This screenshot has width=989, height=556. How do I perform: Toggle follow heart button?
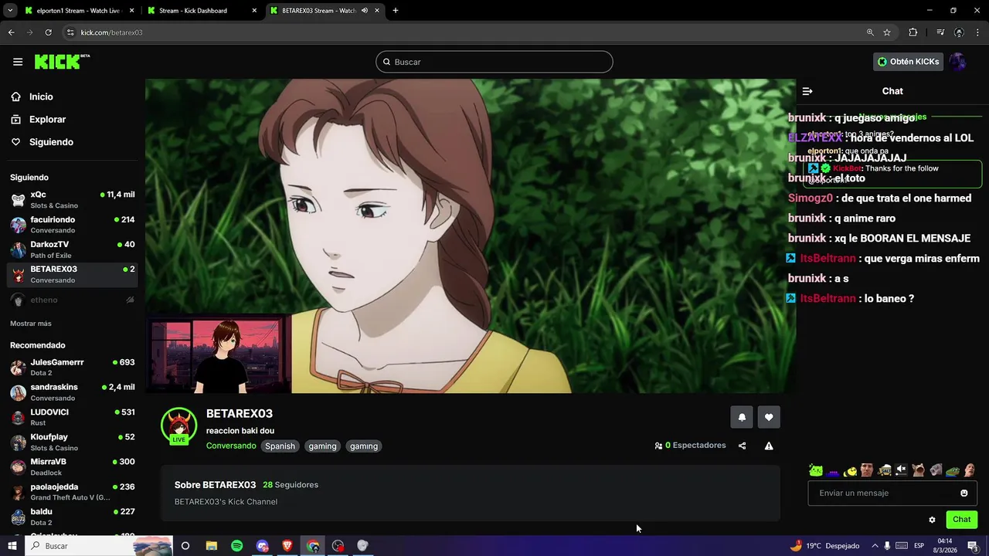pyautogui.click(x=769, y=417)
